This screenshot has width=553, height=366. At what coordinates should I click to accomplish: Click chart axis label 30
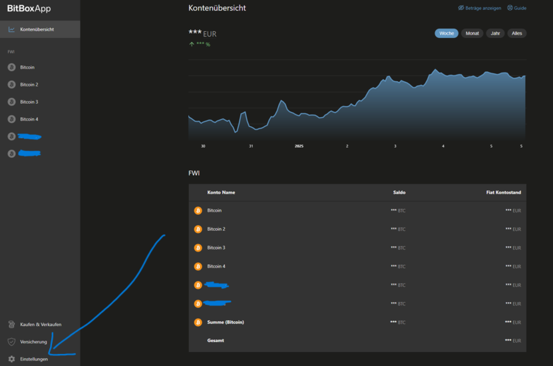coord(203,146)
